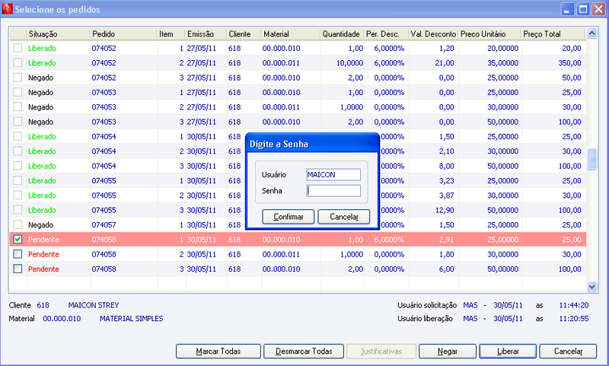Click MAICON STREY client name text
Image resolution: width=609 pixels, height=366 pixels.
pos(94,305)
